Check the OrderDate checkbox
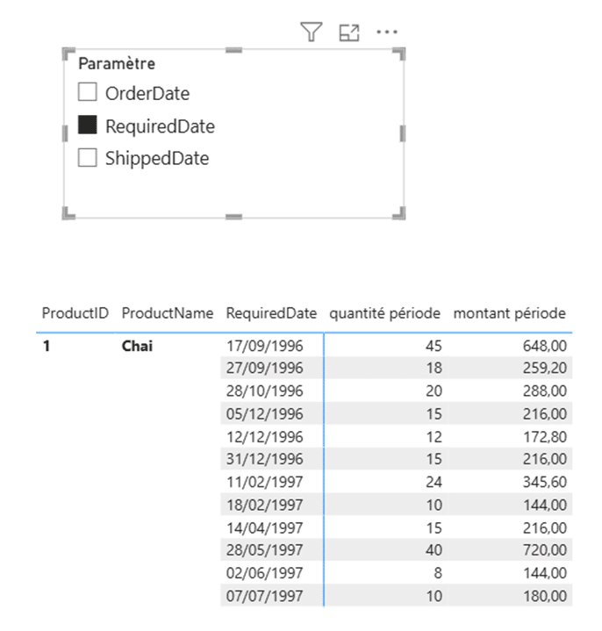 [87, 92]
